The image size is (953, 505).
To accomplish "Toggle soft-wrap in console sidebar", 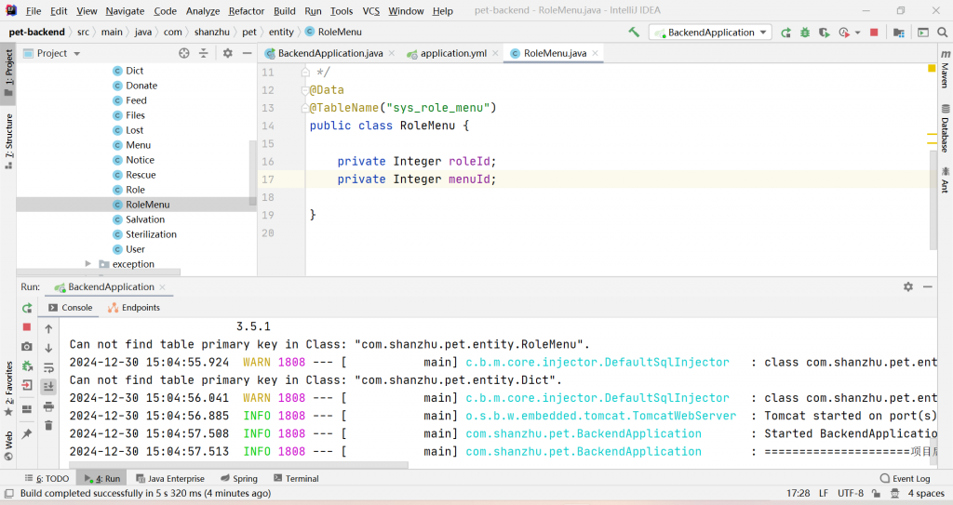I will tap(48, 367).
